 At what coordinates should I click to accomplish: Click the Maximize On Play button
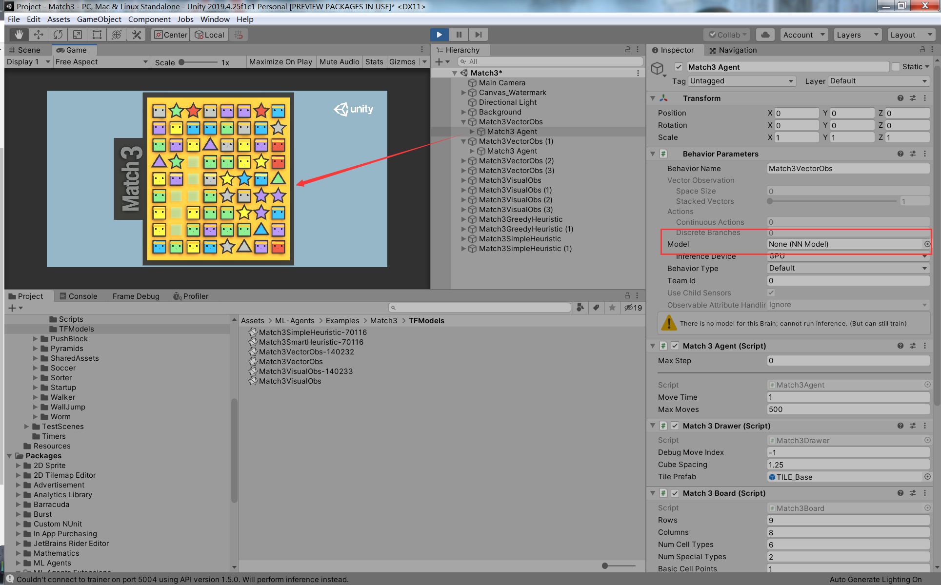tap(280, 61)
